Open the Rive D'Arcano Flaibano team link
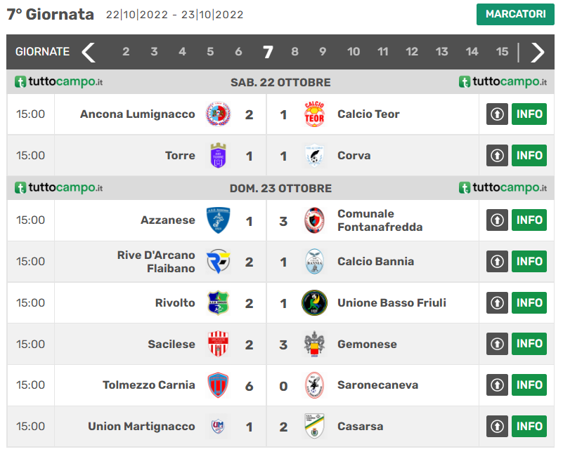The width and height of the screenshot is (563, 454). pyautogui.click(x=156, y=262)
